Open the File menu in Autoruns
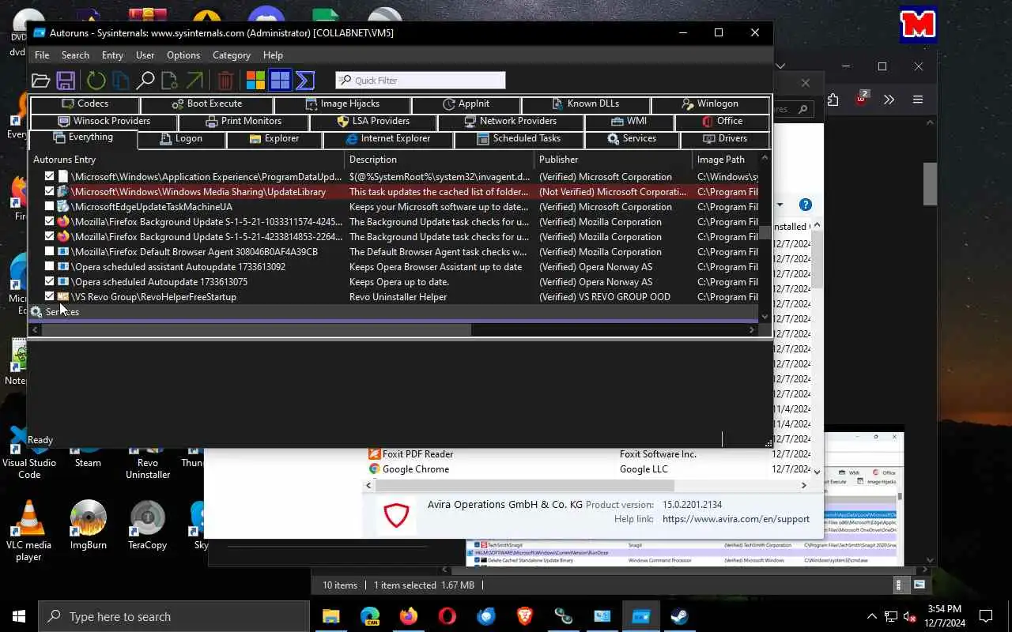1012x632 pixels. 42,55
